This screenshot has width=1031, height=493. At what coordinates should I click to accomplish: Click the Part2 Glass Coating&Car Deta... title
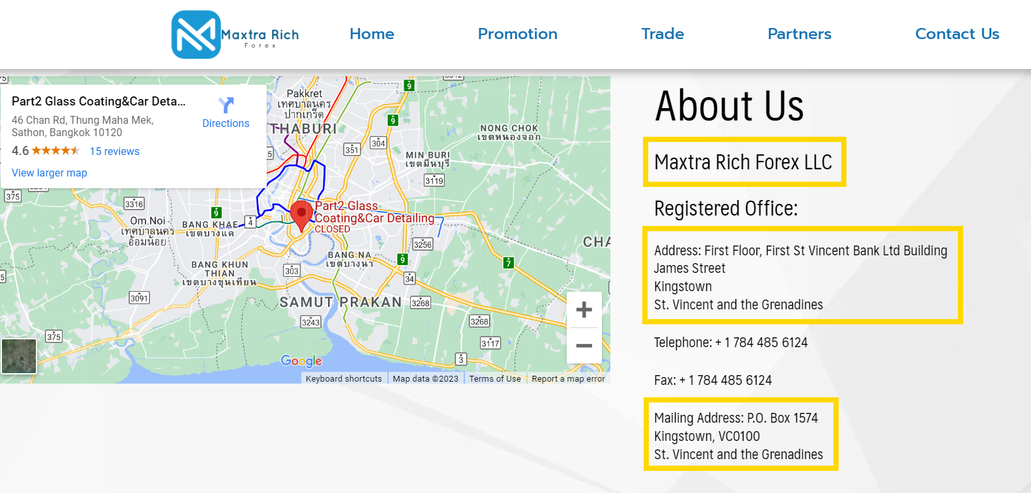pos(98,101)
